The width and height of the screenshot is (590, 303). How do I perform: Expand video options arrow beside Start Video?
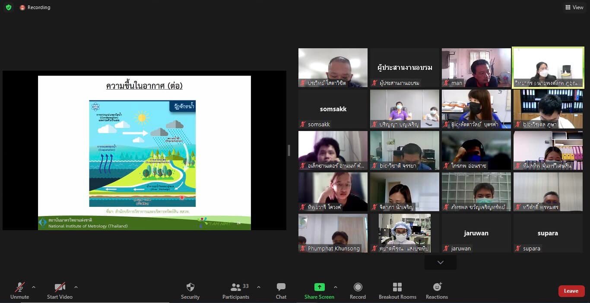[76, 287]
